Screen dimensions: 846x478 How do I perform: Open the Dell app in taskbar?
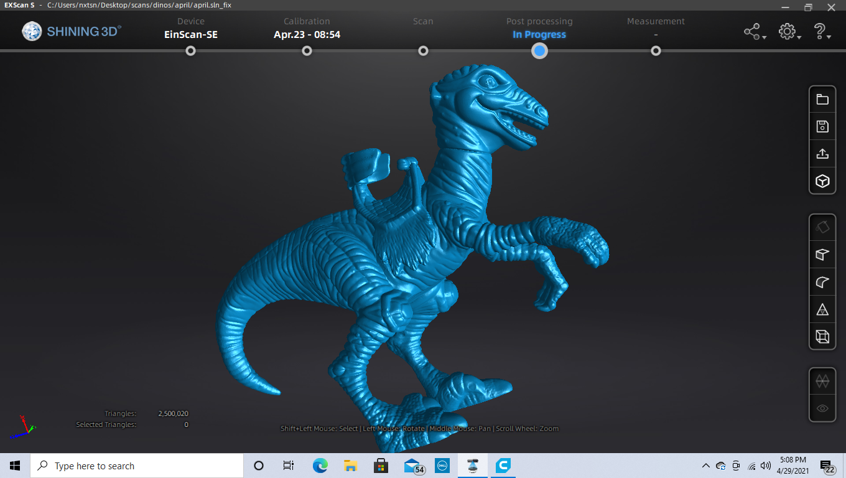442,466
